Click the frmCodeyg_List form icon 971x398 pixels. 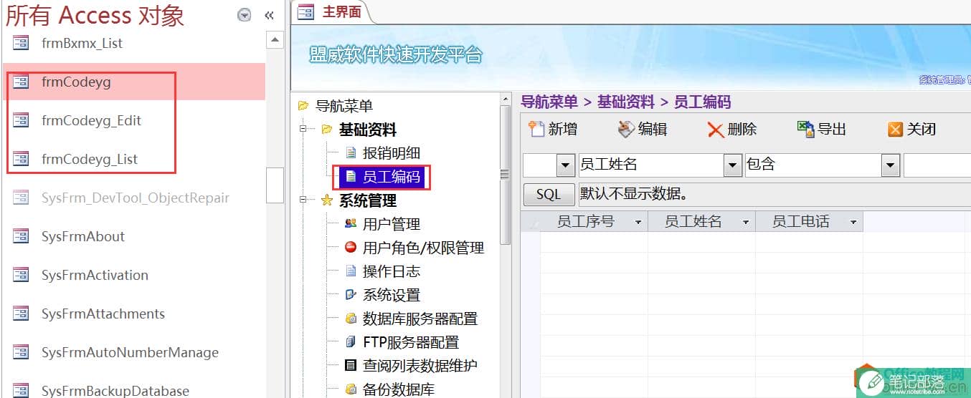point(21,159)
